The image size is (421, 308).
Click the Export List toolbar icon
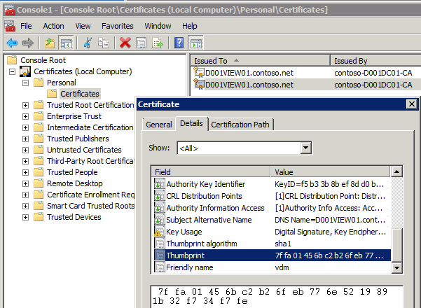click(x=158, y=43)
